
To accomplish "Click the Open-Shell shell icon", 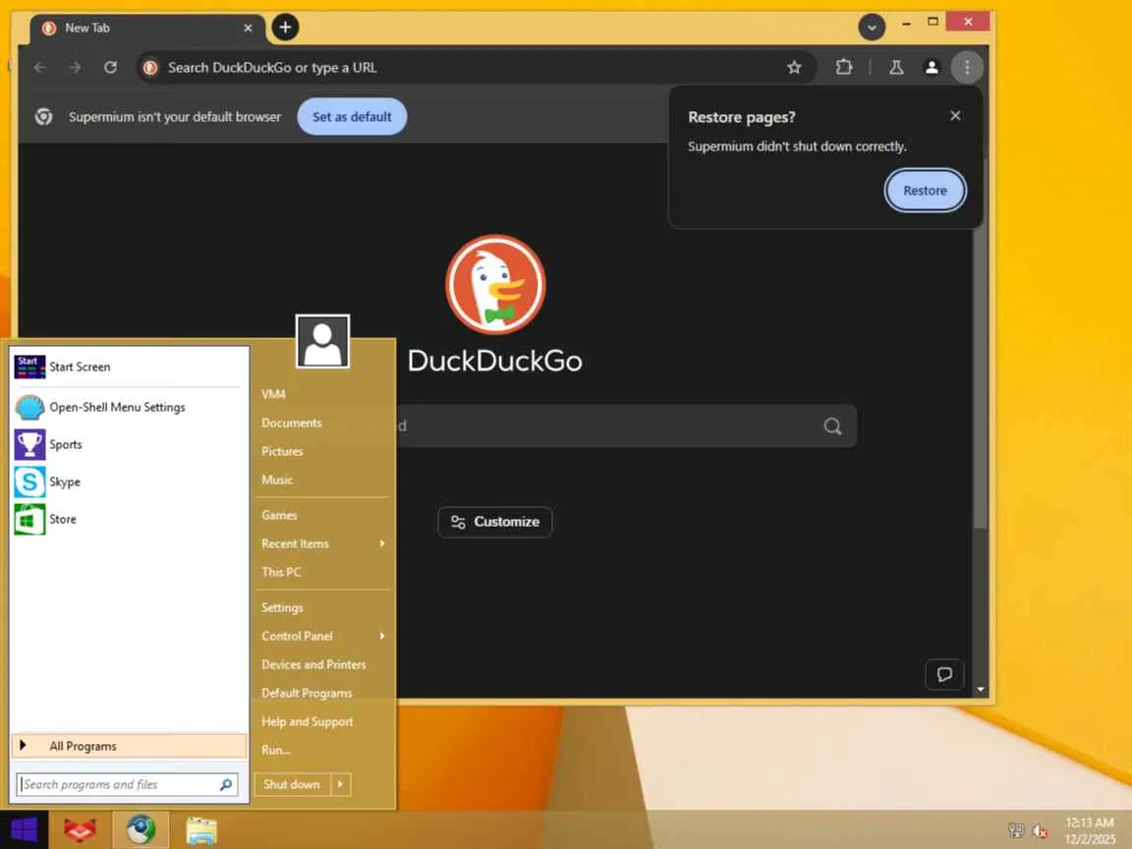I will (x=29, y=407).
